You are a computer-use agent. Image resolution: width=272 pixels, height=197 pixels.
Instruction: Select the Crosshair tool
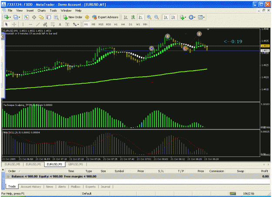tap(14, 24)
